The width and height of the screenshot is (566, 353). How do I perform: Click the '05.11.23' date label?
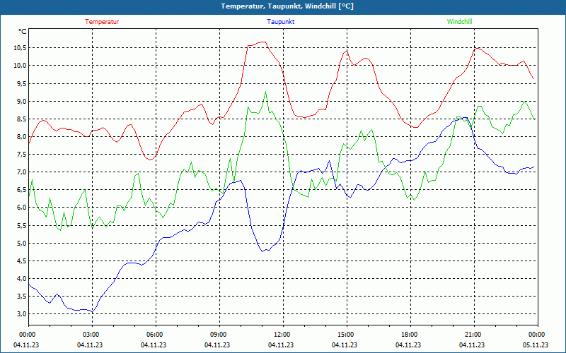click(x=536, y=345)
